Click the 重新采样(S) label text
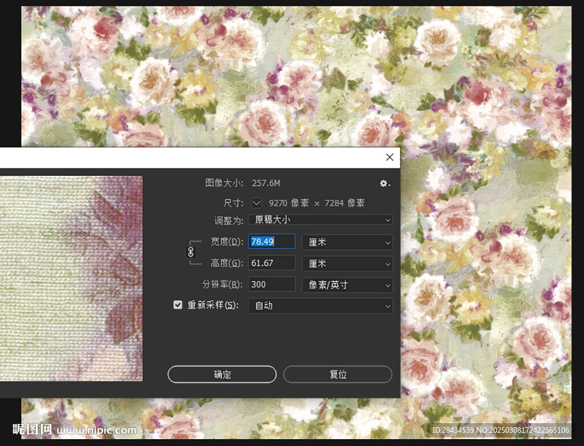584x446 pixels. tap(213, 305)
